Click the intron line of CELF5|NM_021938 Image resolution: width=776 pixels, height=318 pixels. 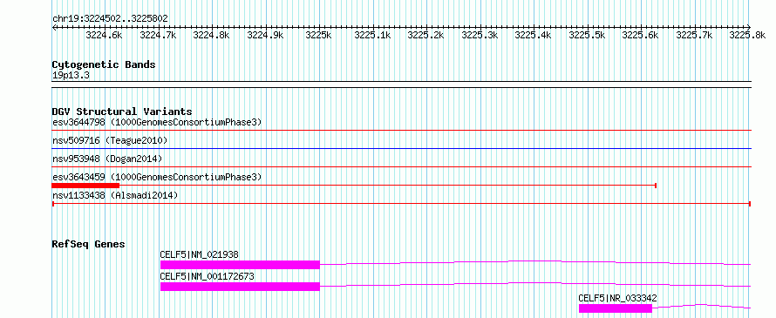coord(535,262)
